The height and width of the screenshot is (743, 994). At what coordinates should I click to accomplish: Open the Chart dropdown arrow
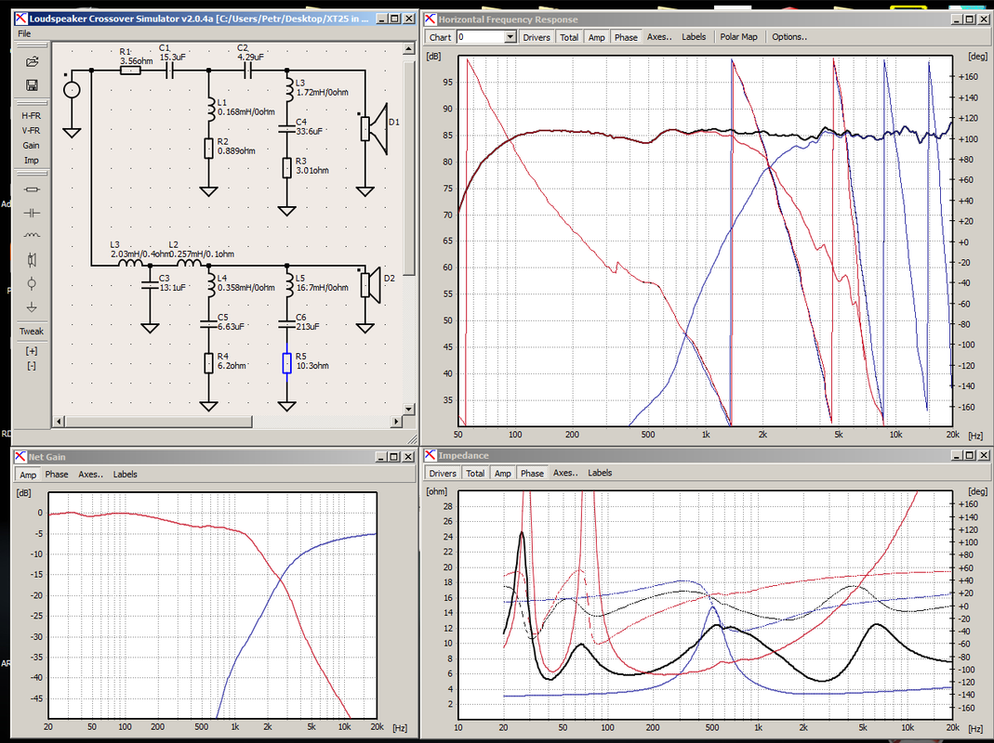coord(510,37)
